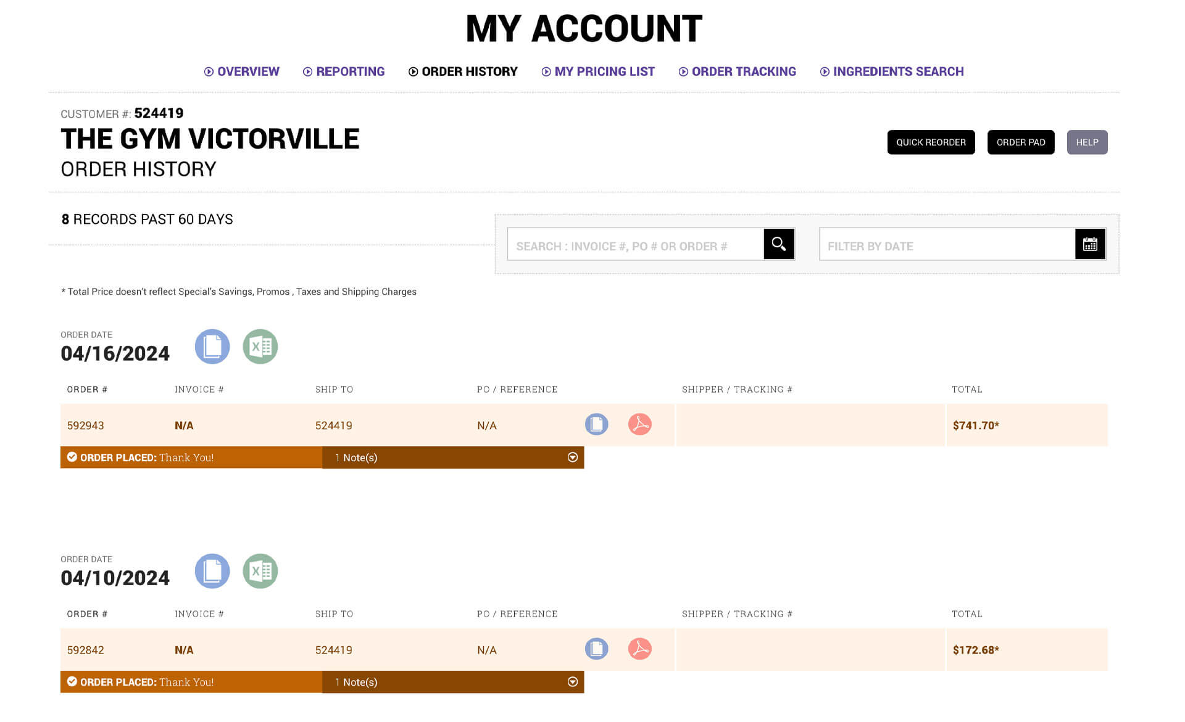Switch to the Reporting tab
This screenshot has width=1185, height=722.
344,72
